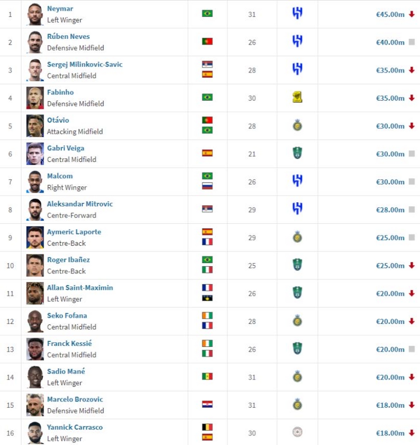This screenshot has height=445, width=420.
Task: Click Aymeric Laporte's €25.00m market value
Action: pyautogui.click(x=390, y=238)
